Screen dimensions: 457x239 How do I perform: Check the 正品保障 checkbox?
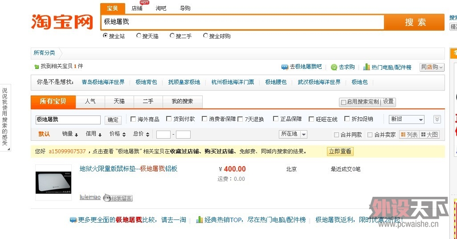tap(275, 119)
